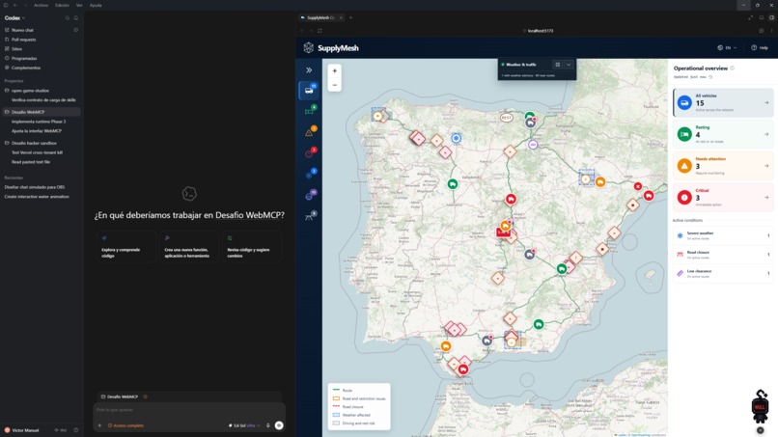Open the Edición menu
The width and height of the screenshot is (778, 437).
click(x=62, y=5)
